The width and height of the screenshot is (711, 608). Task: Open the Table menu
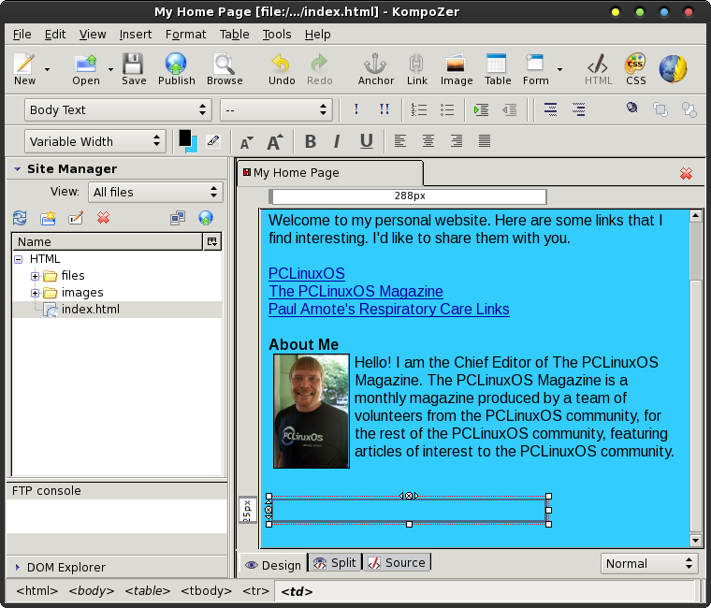coord(235,35)
